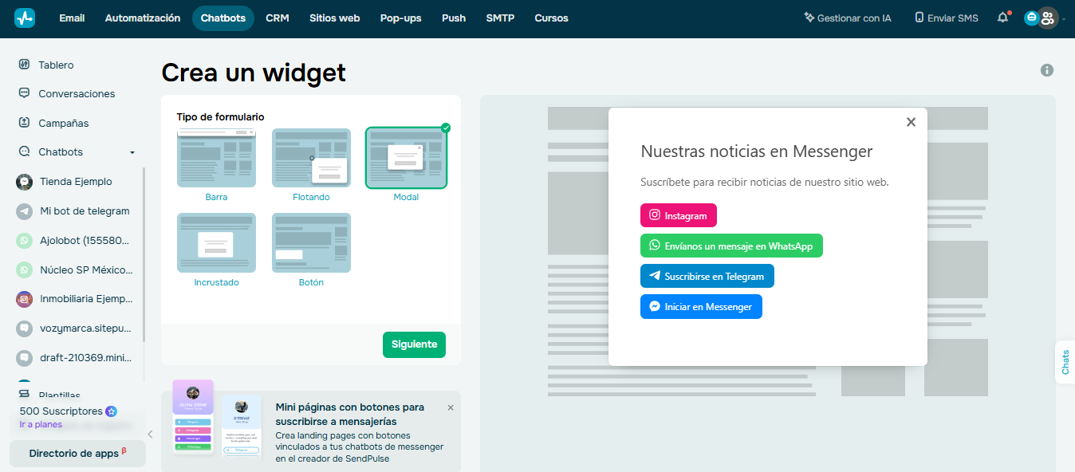Click the Gestionar con IA link text
The width and height of the screenshot is (1075, 472).
pyautogui.click(x=854, y=18)
